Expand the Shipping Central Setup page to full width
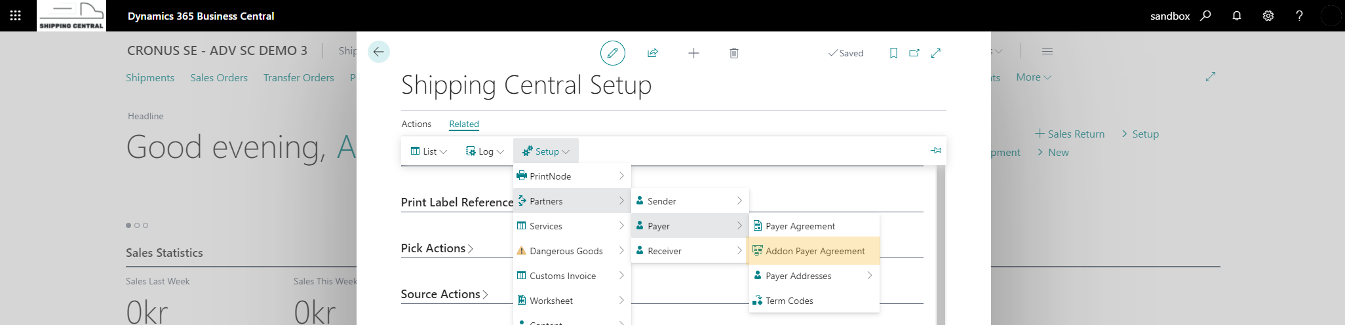 click(936, 53)
